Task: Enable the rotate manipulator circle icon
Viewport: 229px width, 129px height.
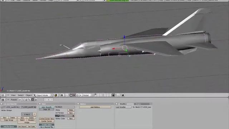Action: [x=77, y=95]
